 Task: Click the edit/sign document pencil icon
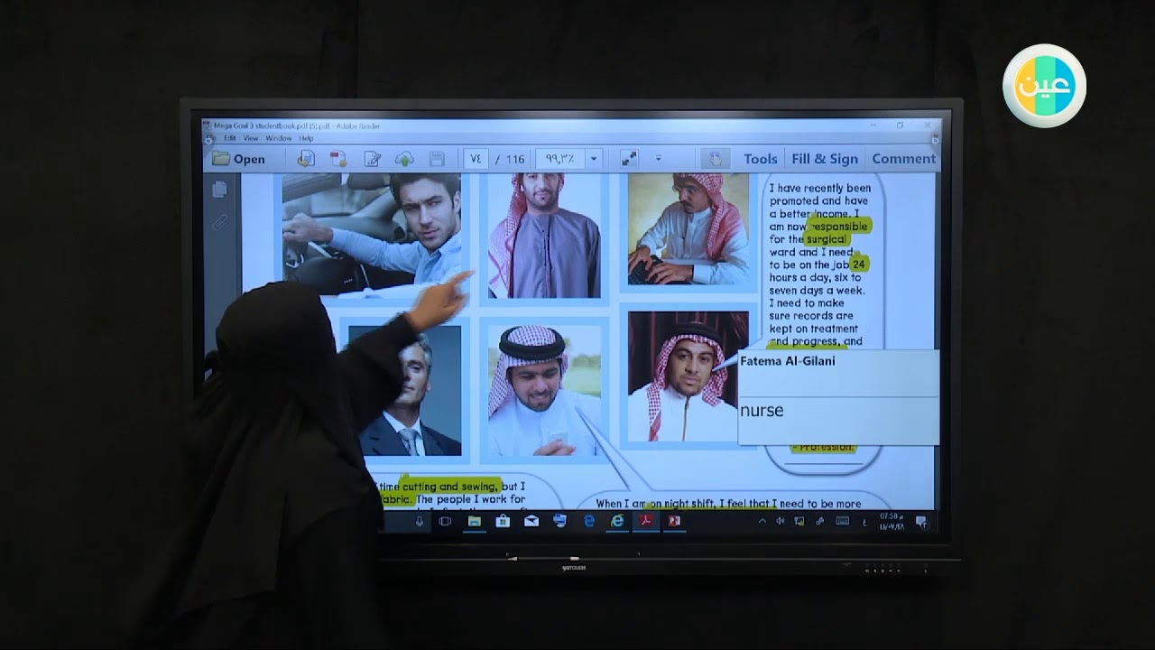click(x=372, y=159)
